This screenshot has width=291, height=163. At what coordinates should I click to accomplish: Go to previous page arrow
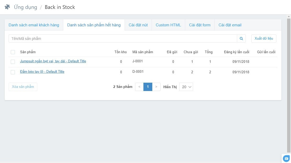(x=139, y=87)
